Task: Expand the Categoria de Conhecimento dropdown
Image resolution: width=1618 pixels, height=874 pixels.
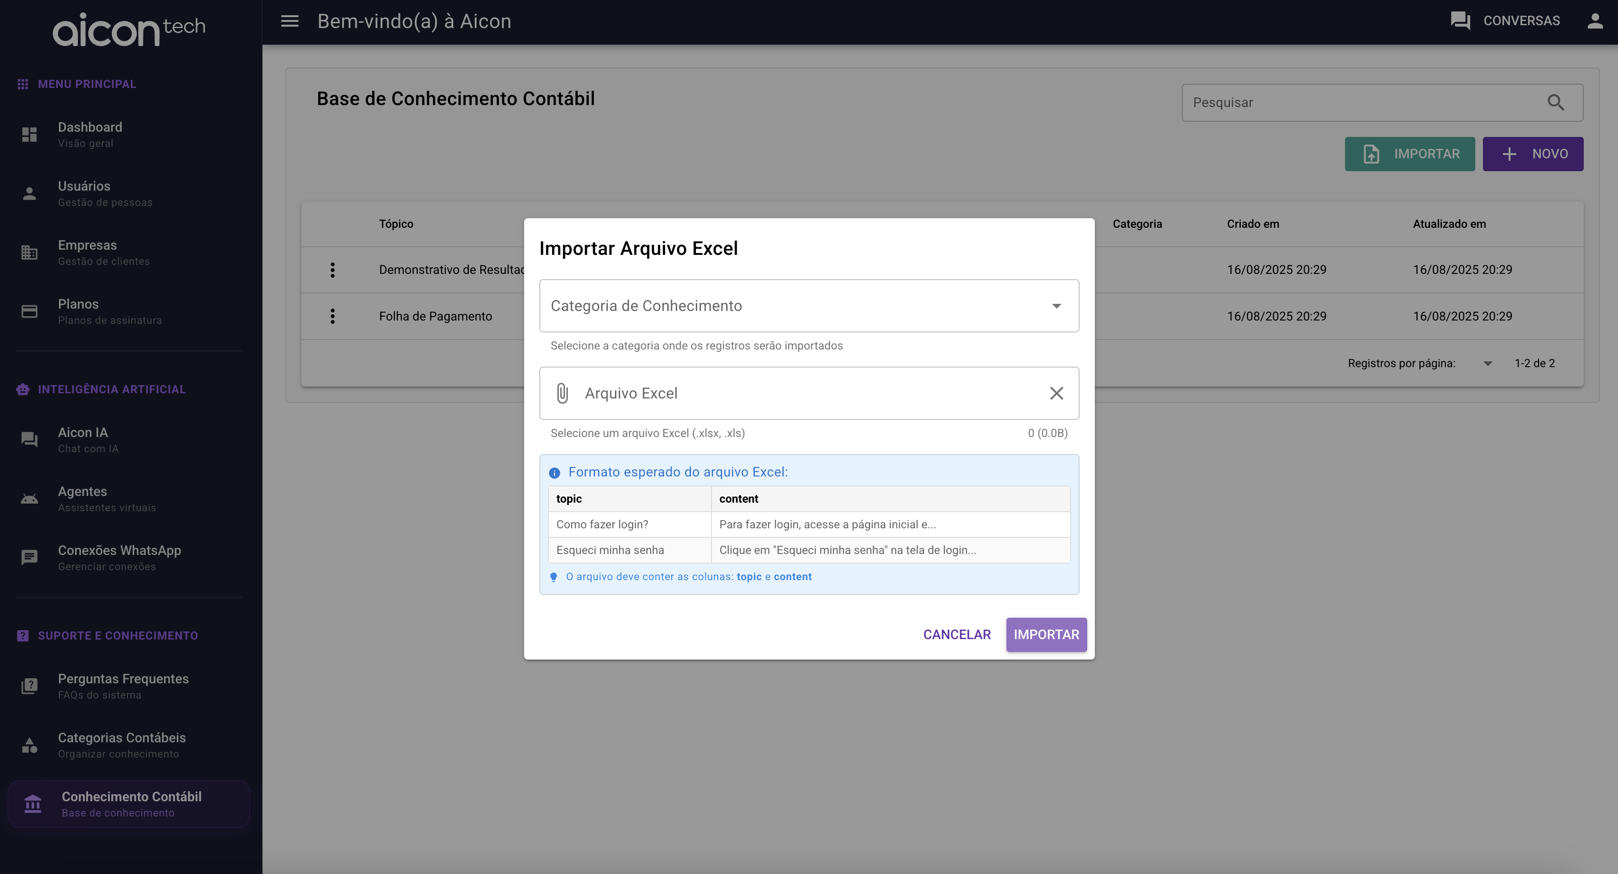Action: point(809,306)
